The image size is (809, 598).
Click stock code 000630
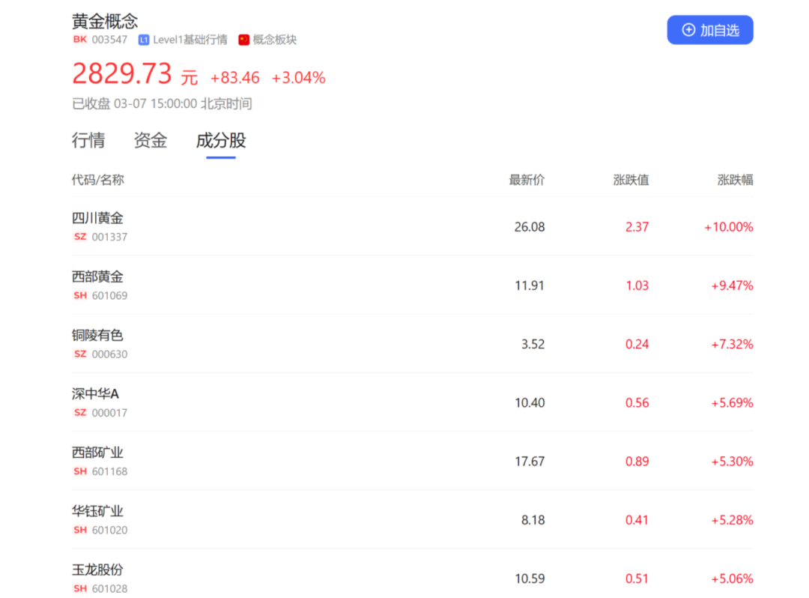[109, 354]
